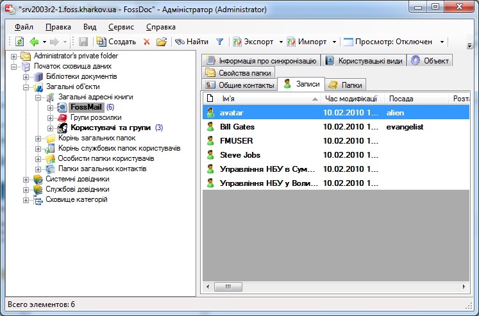Open the Просмотр: Отключен dropdown
This screenshot has height=316, width=479.
442,42
